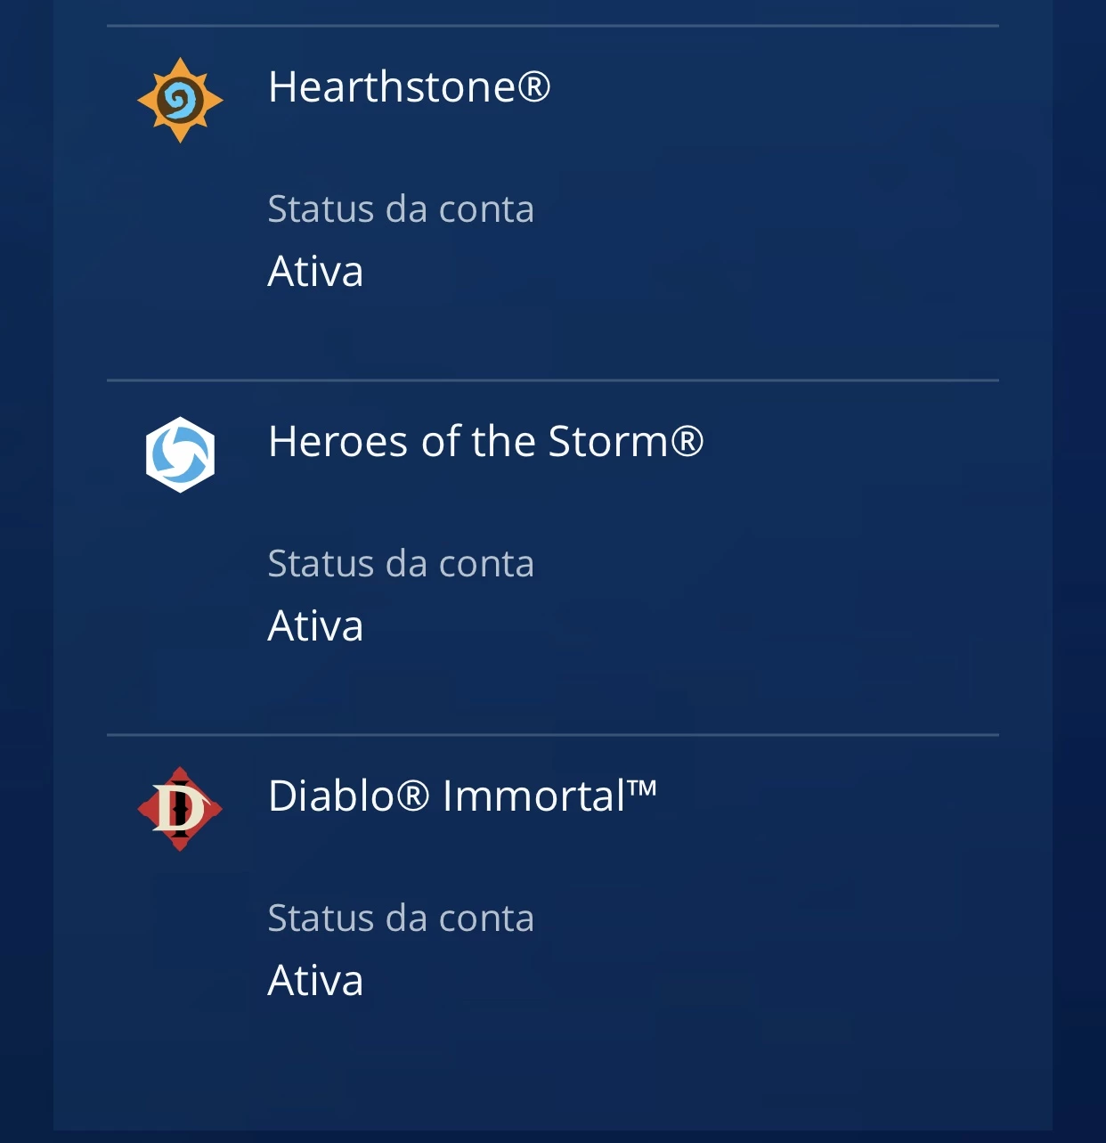Screen dimensions: 1106x1143
Task: Select the Diablo Immortal 'Status da conta' label
Action: point(401,918)
